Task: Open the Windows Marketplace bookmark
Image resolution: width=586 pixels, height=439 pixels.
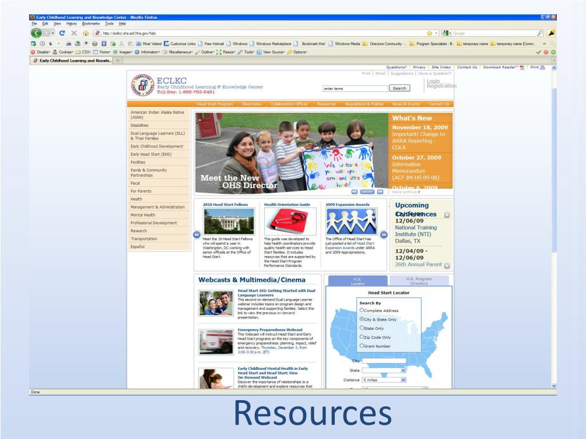Action: point(270,43)
